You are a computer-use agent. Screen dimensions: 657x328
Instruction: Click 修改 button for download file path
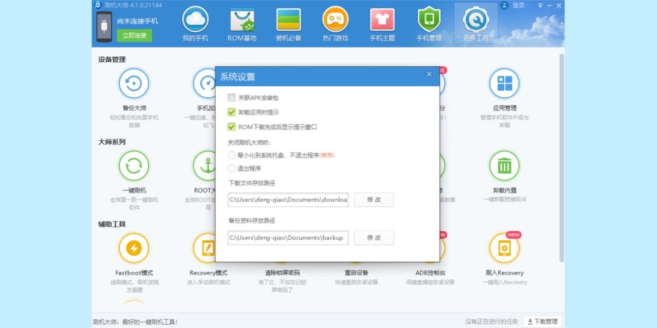tap(374, 200)
